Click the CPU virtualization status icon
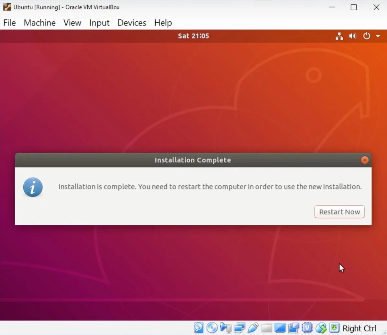The width and height of the screenshot is (387, 335). [x=307, y=328]
